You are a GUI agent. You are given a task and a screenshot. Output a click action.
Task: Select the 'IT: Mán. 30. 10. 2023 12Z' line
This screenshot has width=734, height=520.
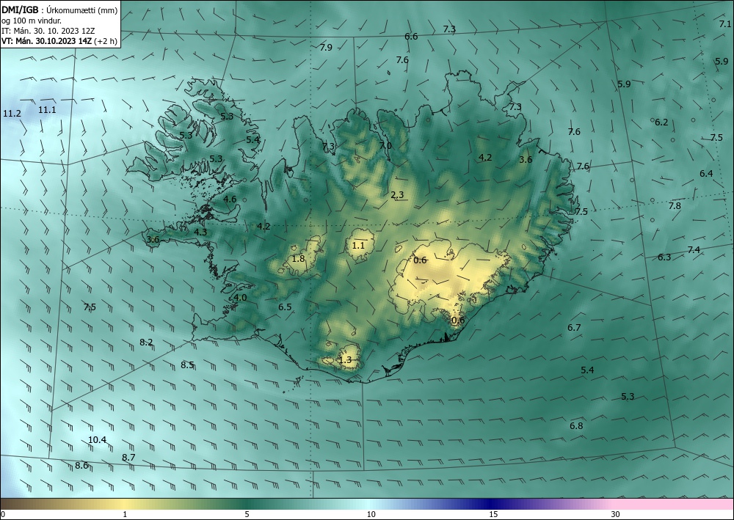tap(48, 31)
